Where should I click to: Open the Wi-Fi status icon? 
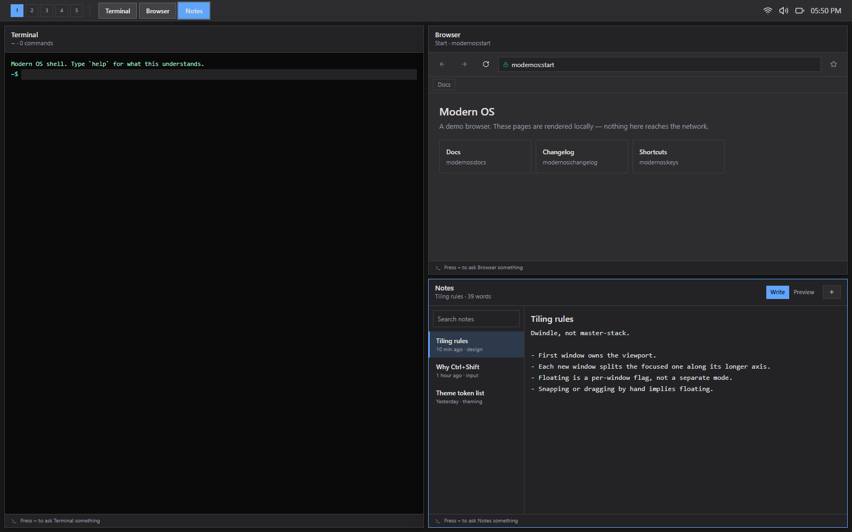(767, 11)
